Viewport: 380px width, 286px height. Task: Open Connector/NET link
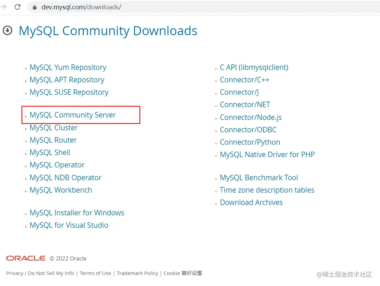click(245, 105)
